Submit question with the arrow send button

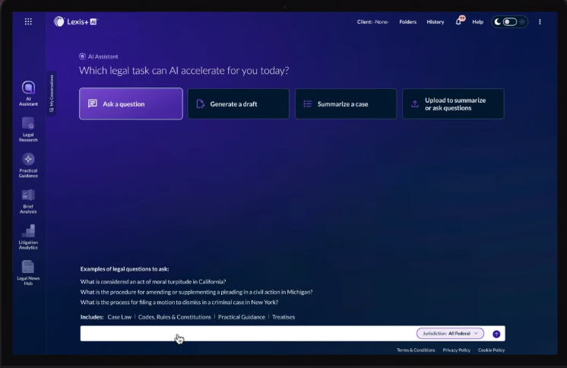click(496, 334)
